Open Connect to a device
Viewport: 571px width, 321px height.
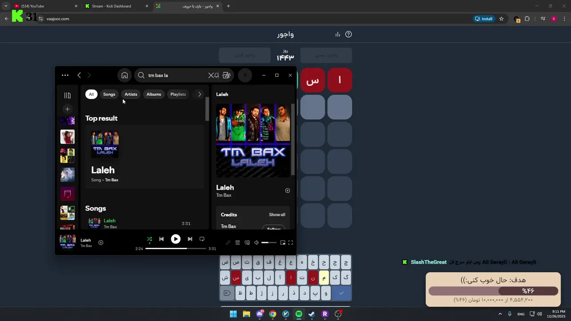247,243
